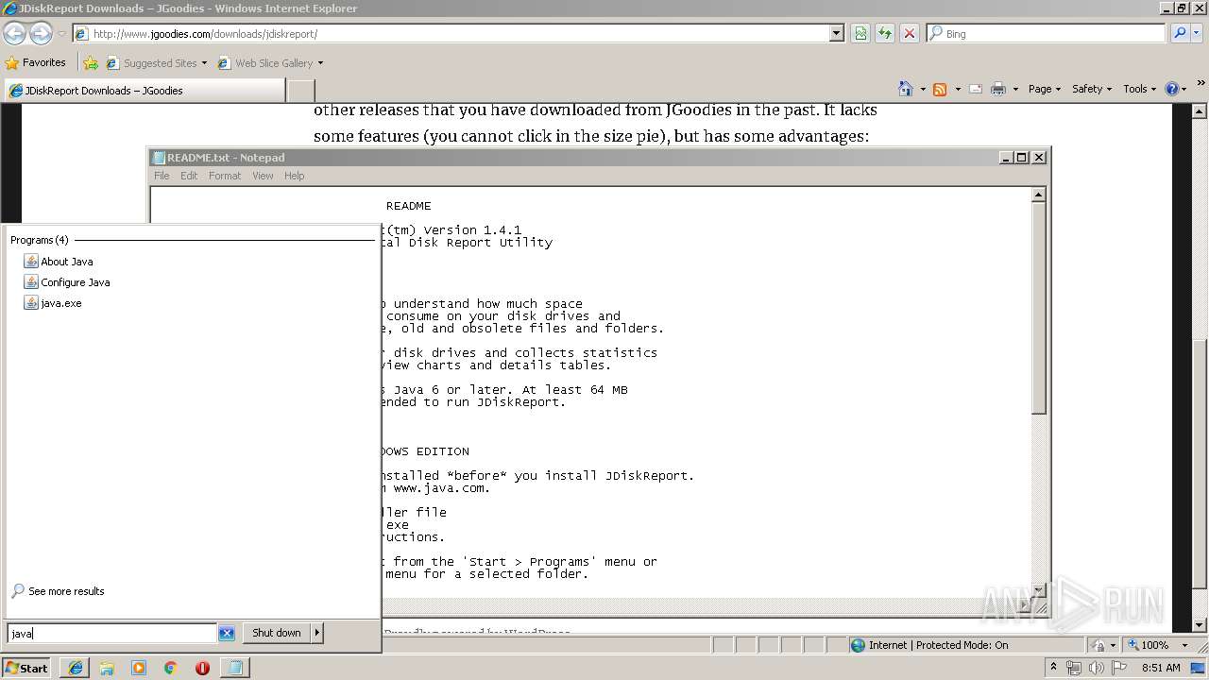Click the Add to Favorites Bar icon
The height and width of the screenshot is (680, 1209).
pos(90,62)
